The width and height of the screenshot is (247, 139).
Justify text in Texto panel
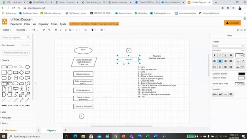coord(231,61)
